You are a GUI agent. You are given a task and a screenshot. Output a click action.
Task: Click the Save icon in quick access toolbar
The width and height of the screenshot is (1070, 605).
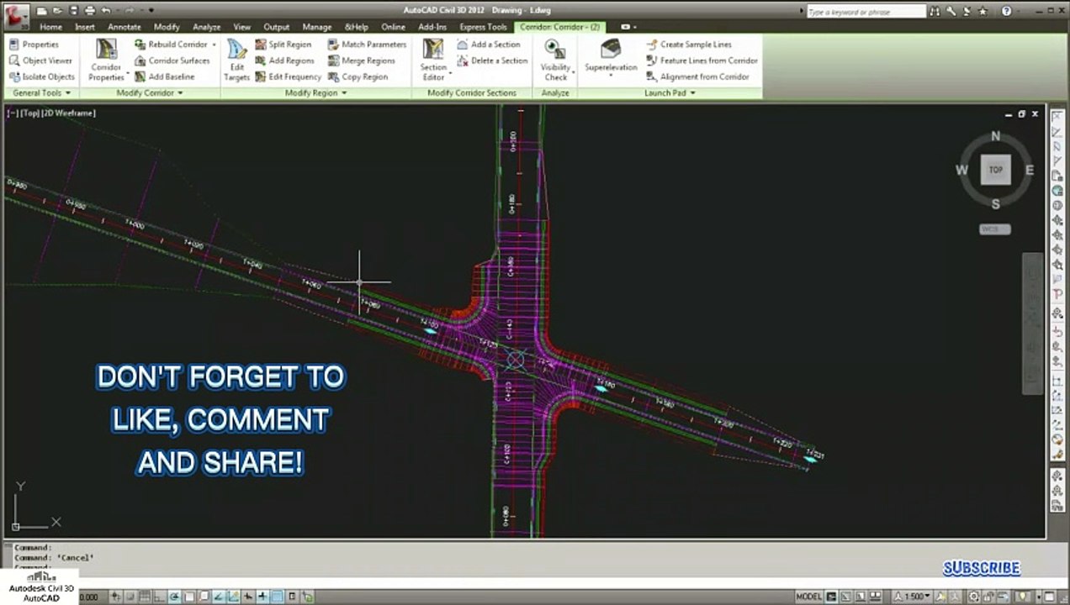point(73,11)
